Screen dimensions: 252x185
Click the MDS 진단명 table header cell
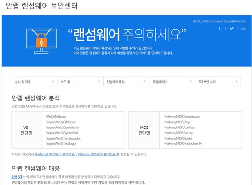point(144,130)
